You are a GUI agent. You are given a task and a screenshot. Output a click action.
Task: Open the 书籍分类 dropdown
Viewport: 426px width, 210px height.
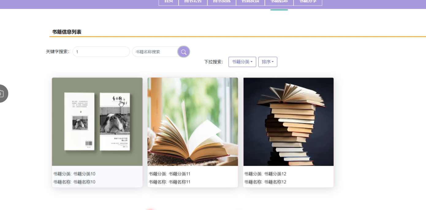(x=242, y=62)
